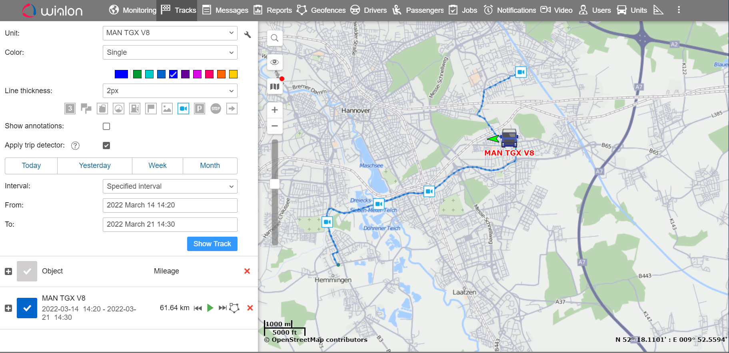The width and height of the screenshot is (729, 353).
Task: Open the Interval dropdown
Action: click(170, 186)
